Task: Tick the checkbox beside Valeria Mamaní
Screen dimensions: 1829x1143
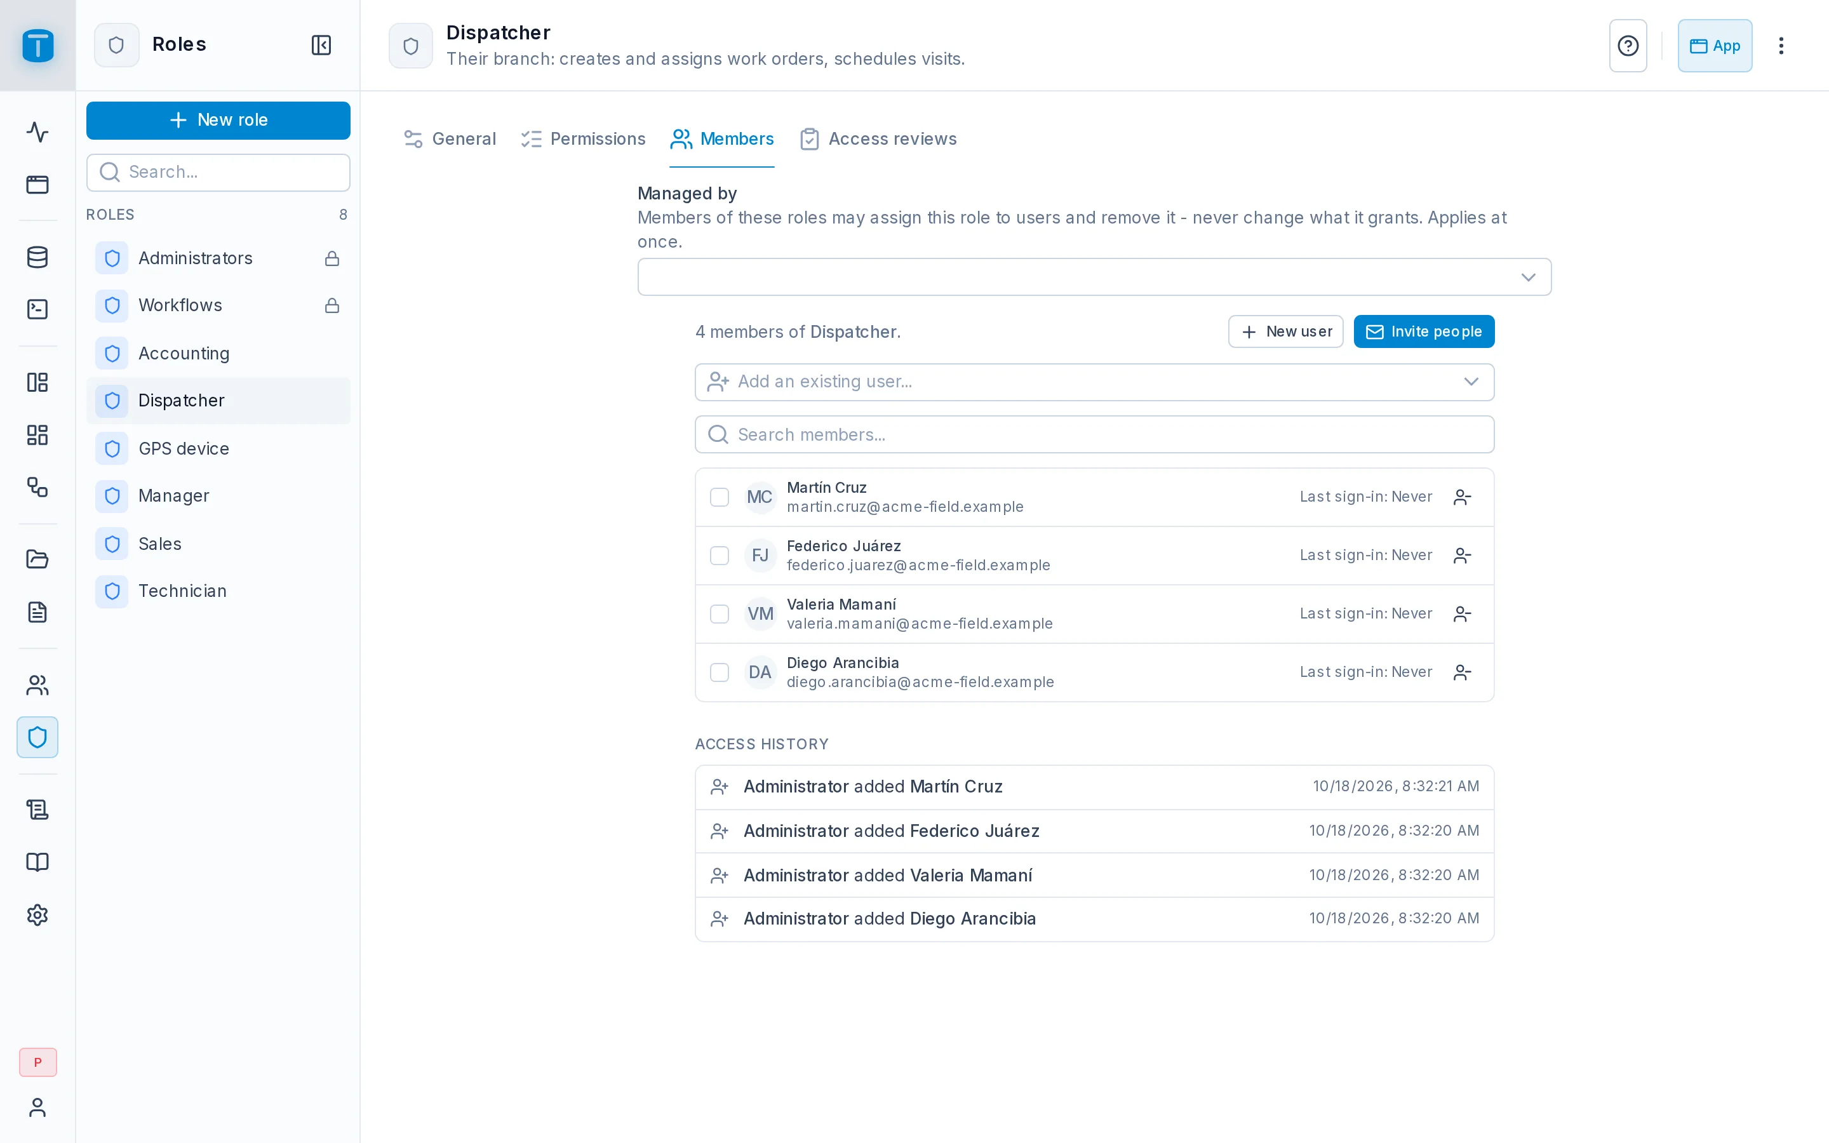Action: coord(720,614)
